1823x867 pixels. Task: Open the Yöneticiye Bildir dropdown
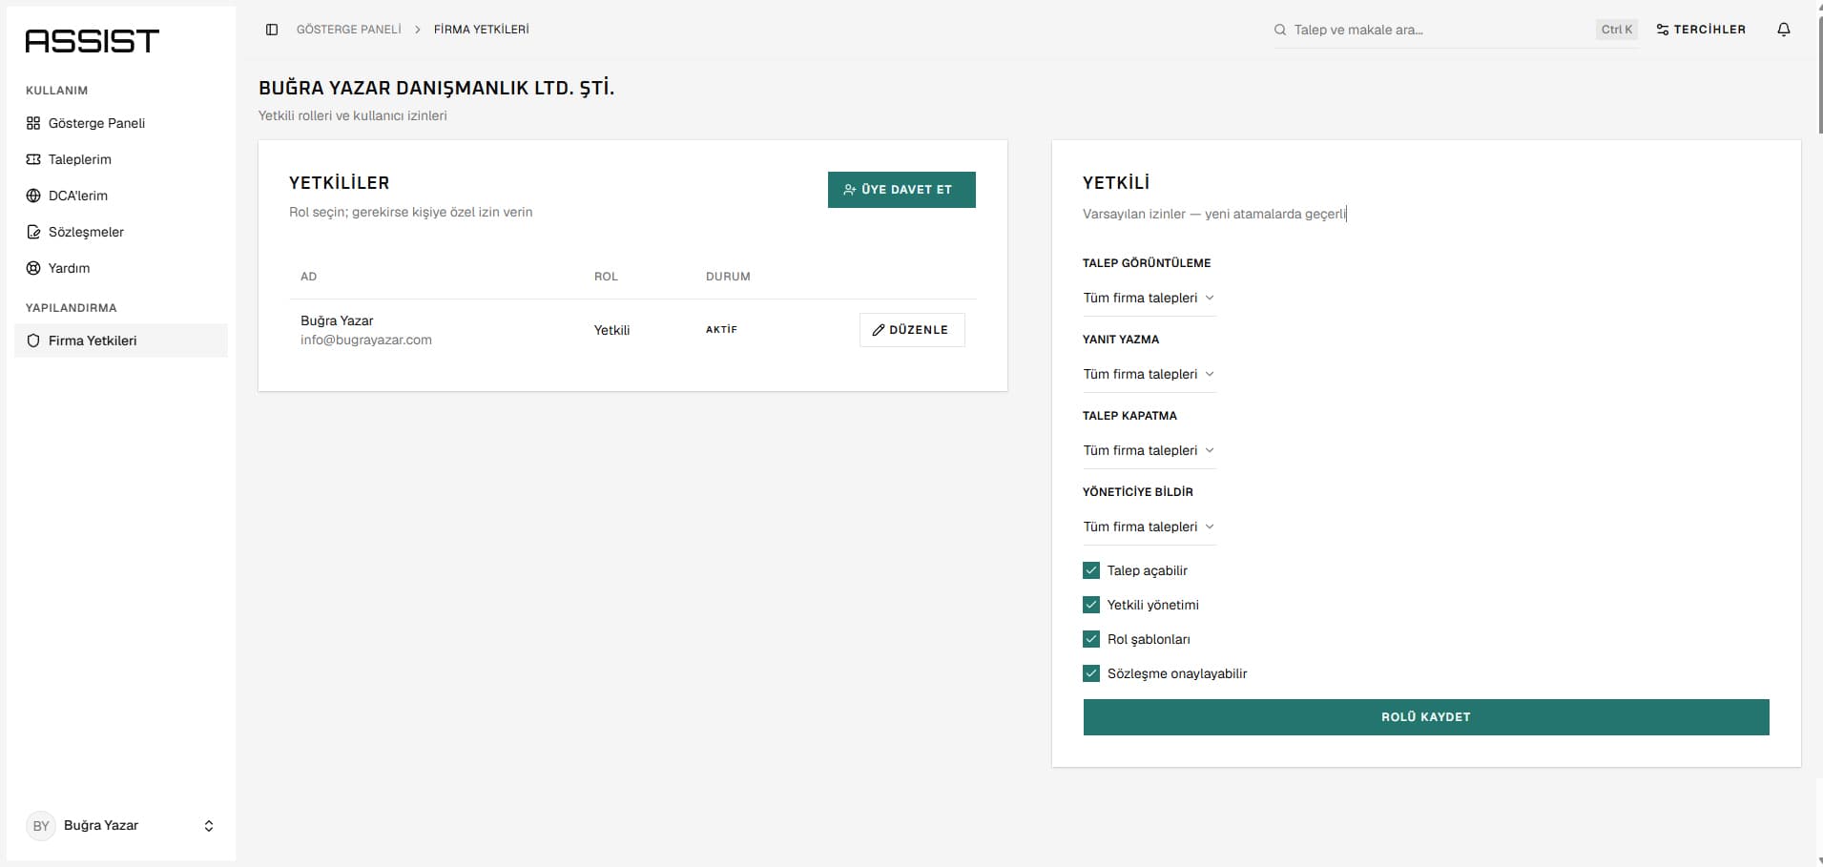(1150, 526)
